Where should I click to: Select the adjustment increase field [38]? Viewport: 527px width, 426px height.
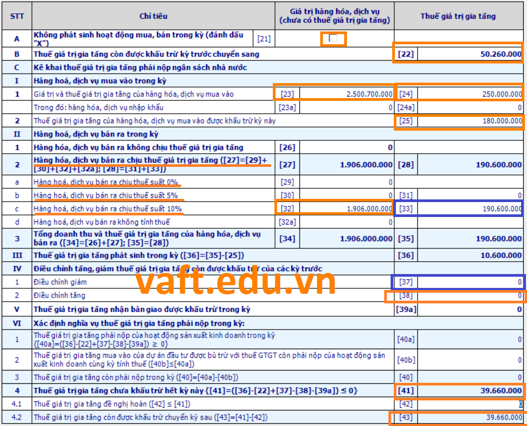point(470,295)
